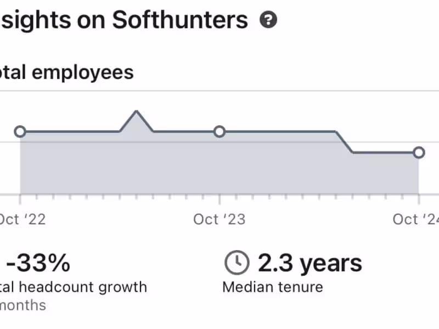Image resolution: width=439 pixels, height=329 pixels.
Task: Click the "headcount growth" label text
Action: (x=82, y=287)
